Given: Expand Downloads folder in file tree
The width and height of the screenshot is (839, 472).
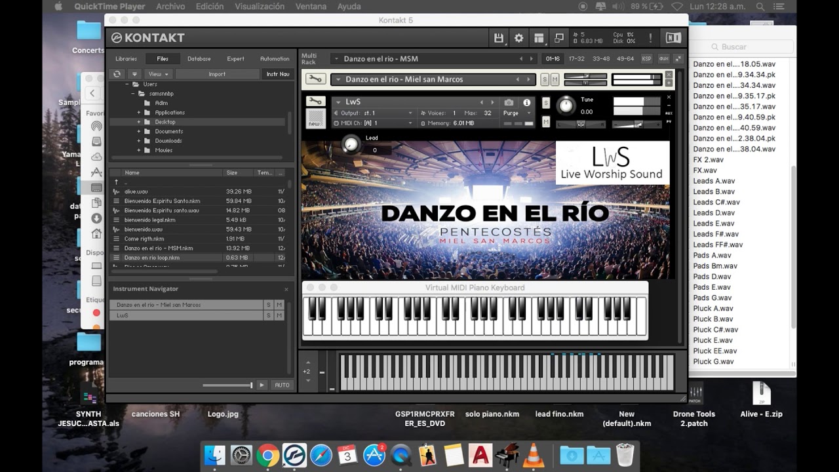Looking at the screenshot, I should (139, 141).
